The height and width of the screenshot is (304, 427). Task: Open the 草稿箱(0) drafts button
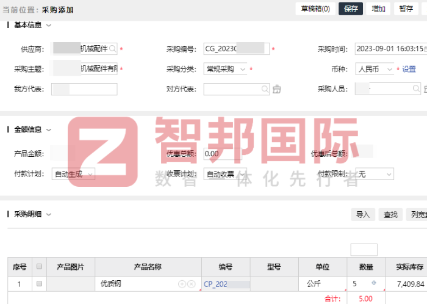click(x=315, y=9)
